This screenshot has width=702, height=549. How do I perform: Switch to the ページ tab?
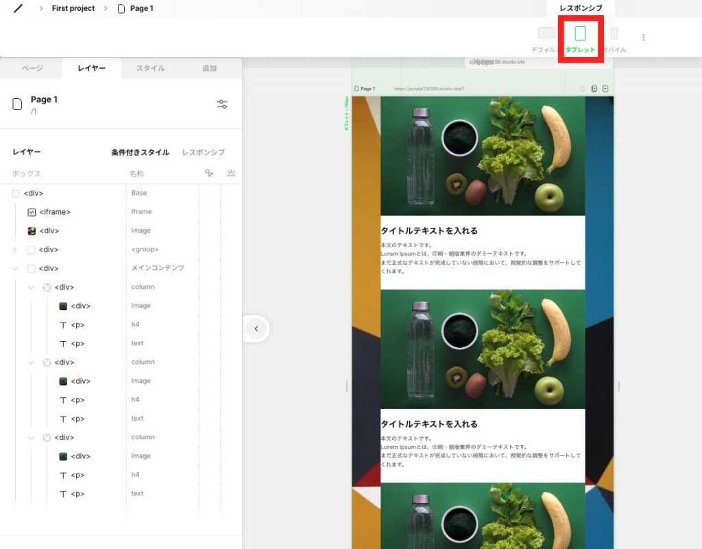click(x=32, y=68)
